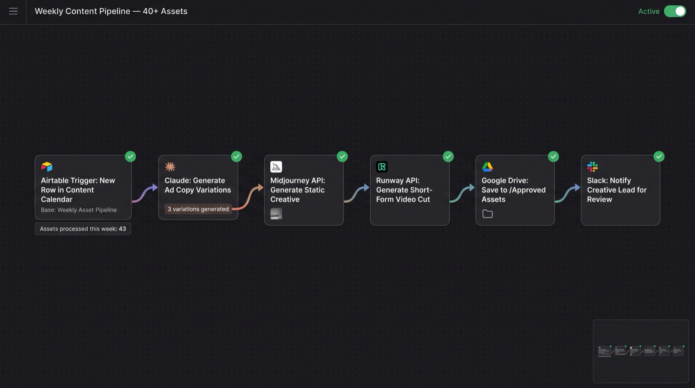Open image thumbnail in Midjourney node

(276, 214)
